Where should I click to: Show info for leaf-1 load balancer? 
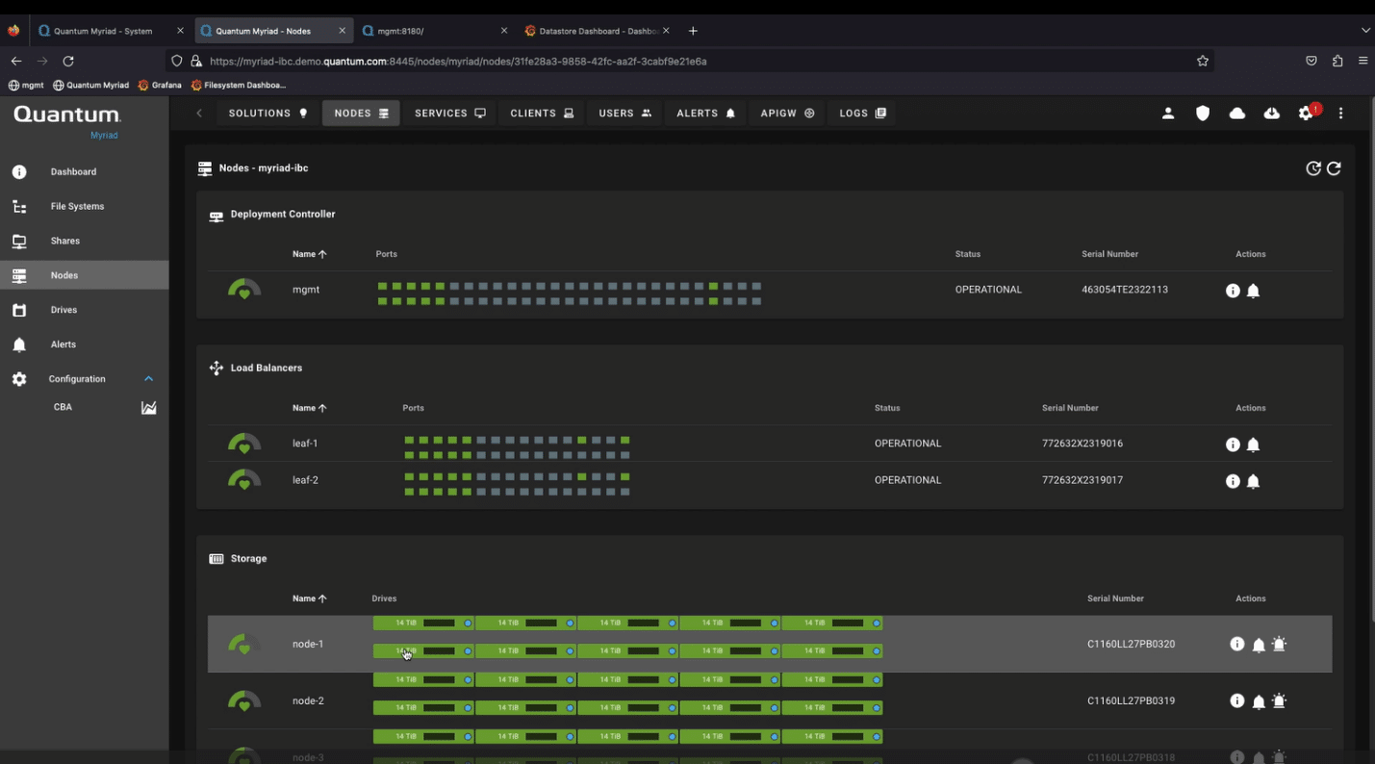[1233, 445]
